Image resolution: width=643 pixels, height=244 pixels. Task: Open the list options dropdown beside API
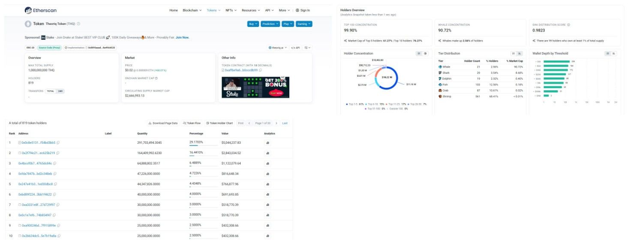(308, 48)
